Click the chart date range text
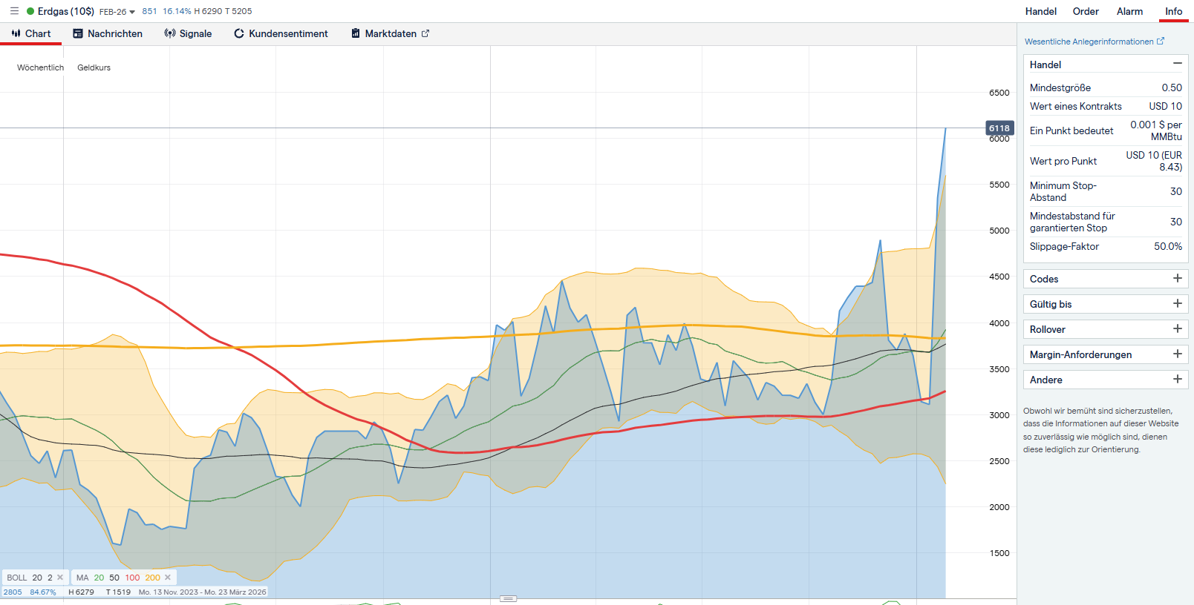This screenshot has width=1194, height=605. (x=202, y=592)
